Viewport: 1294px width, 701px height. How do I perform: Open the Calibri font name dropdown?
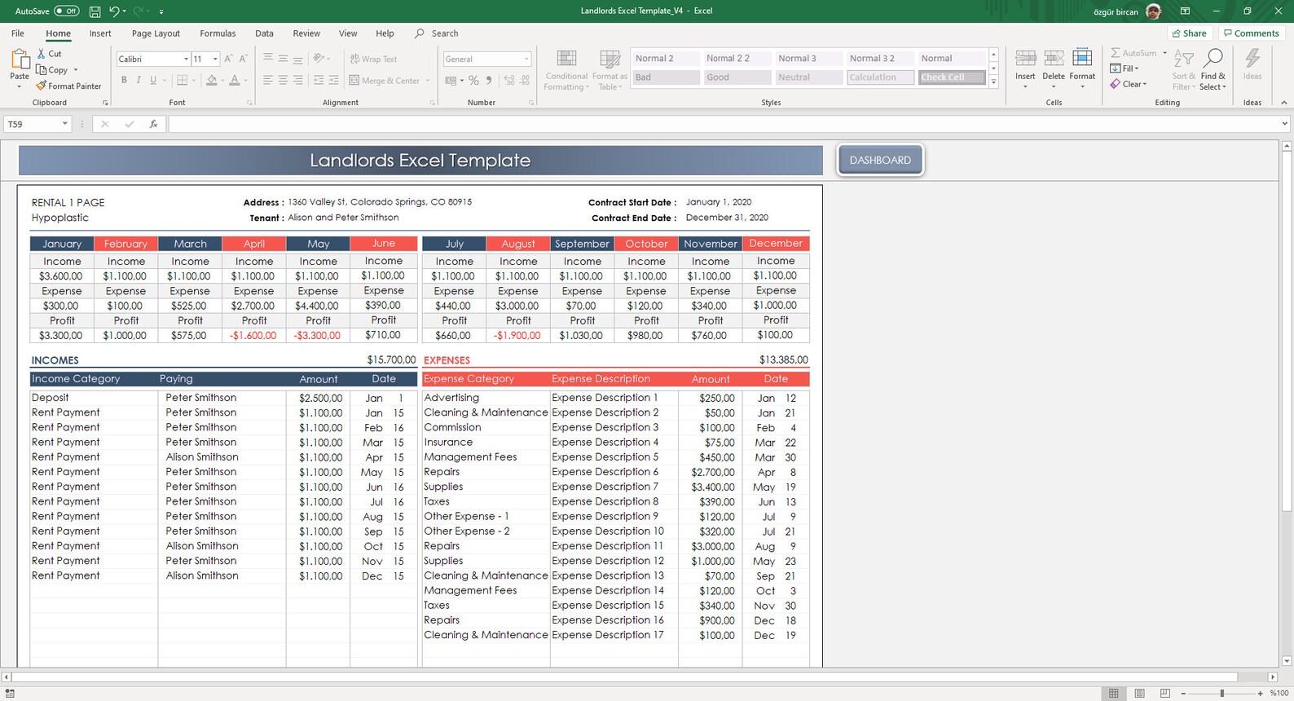(186, 59)
